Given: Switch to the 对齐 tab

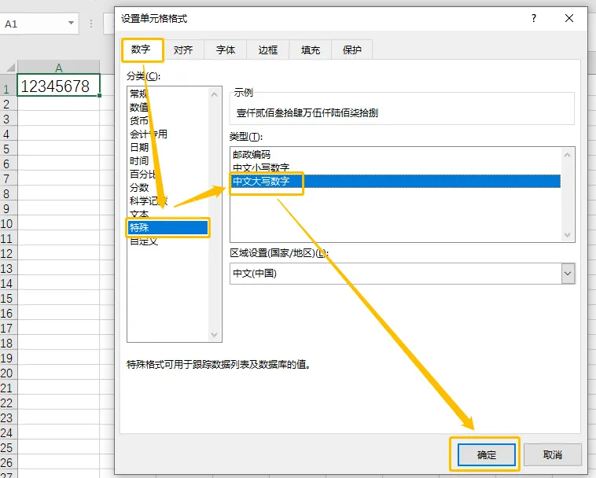Looking at the screenshot, I should click(183, 50).
